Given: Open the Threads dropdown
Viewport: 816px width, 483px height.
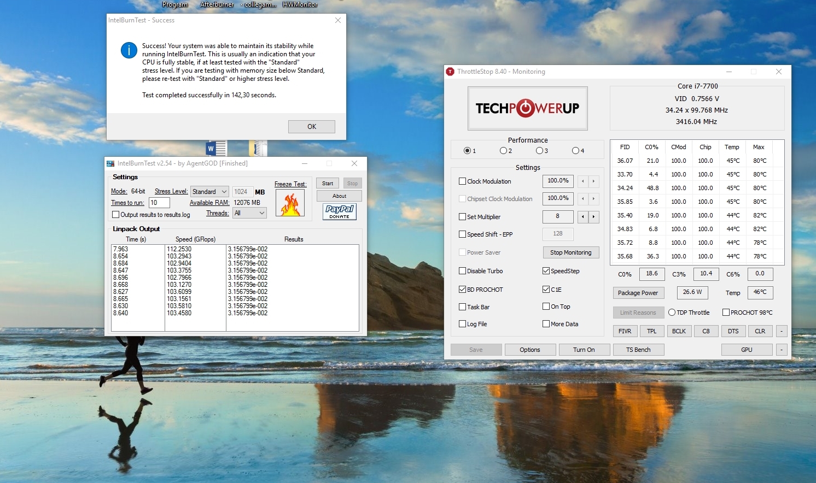Looking at the screenshot, I should tap(249, 213).
